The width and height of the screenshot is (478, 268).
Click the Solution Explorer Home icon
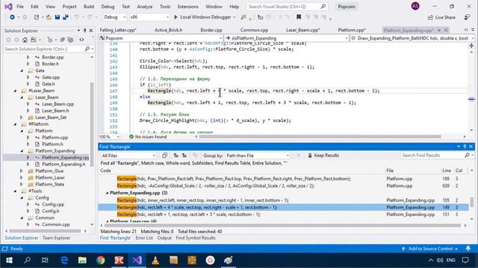pos(25,39)
